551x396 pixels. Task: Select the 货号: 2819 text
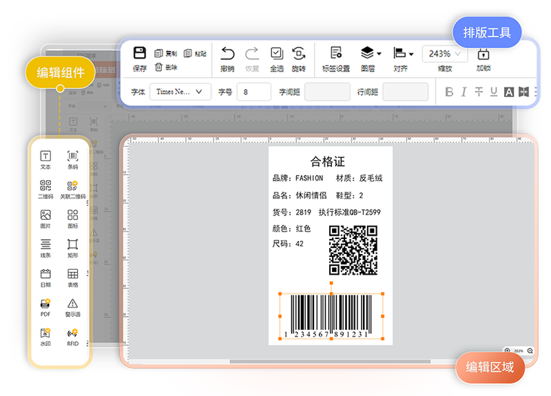291,212
